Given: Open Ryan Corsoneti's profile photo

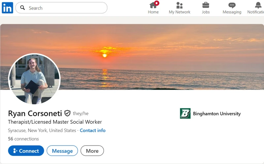Looking at the screenshot, I should 34,79.
